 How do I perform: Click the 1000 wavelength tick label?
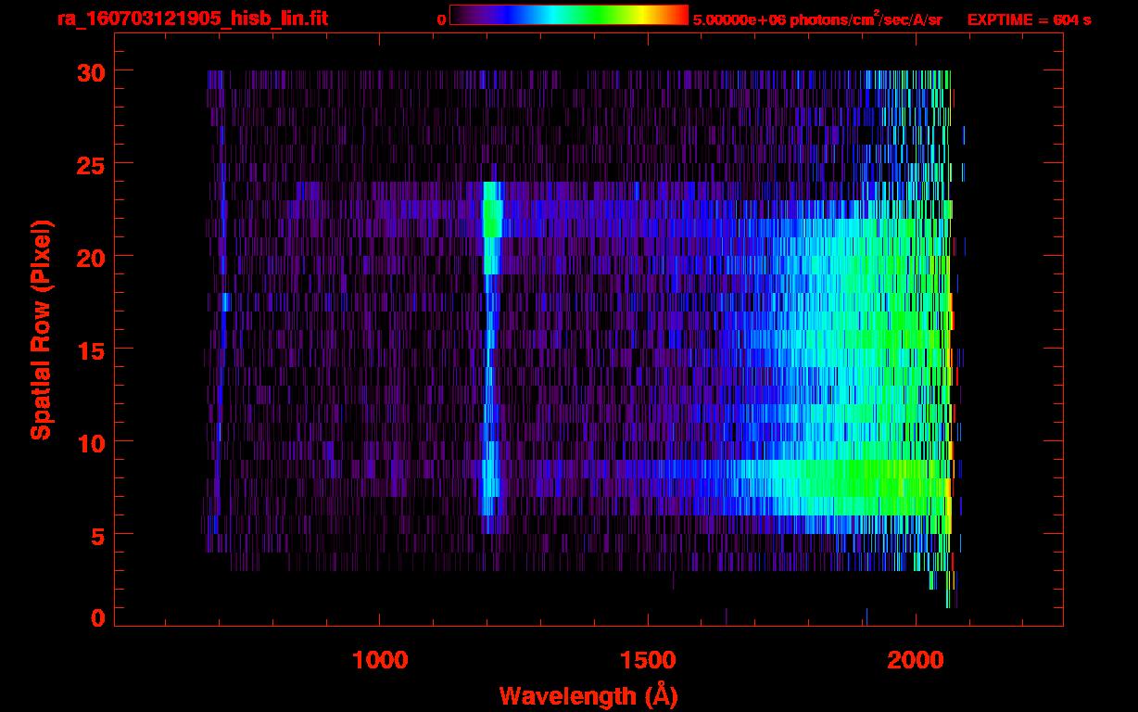380,659
